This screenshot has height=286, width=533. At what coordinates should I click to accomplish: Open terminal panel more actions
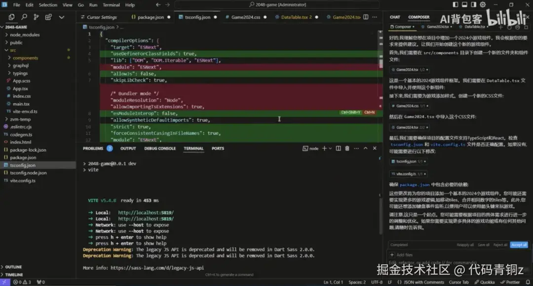356,149
